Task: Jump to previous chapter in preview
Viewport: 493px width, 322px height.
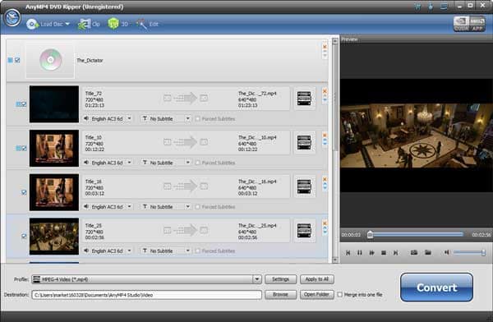Action: 348,252
